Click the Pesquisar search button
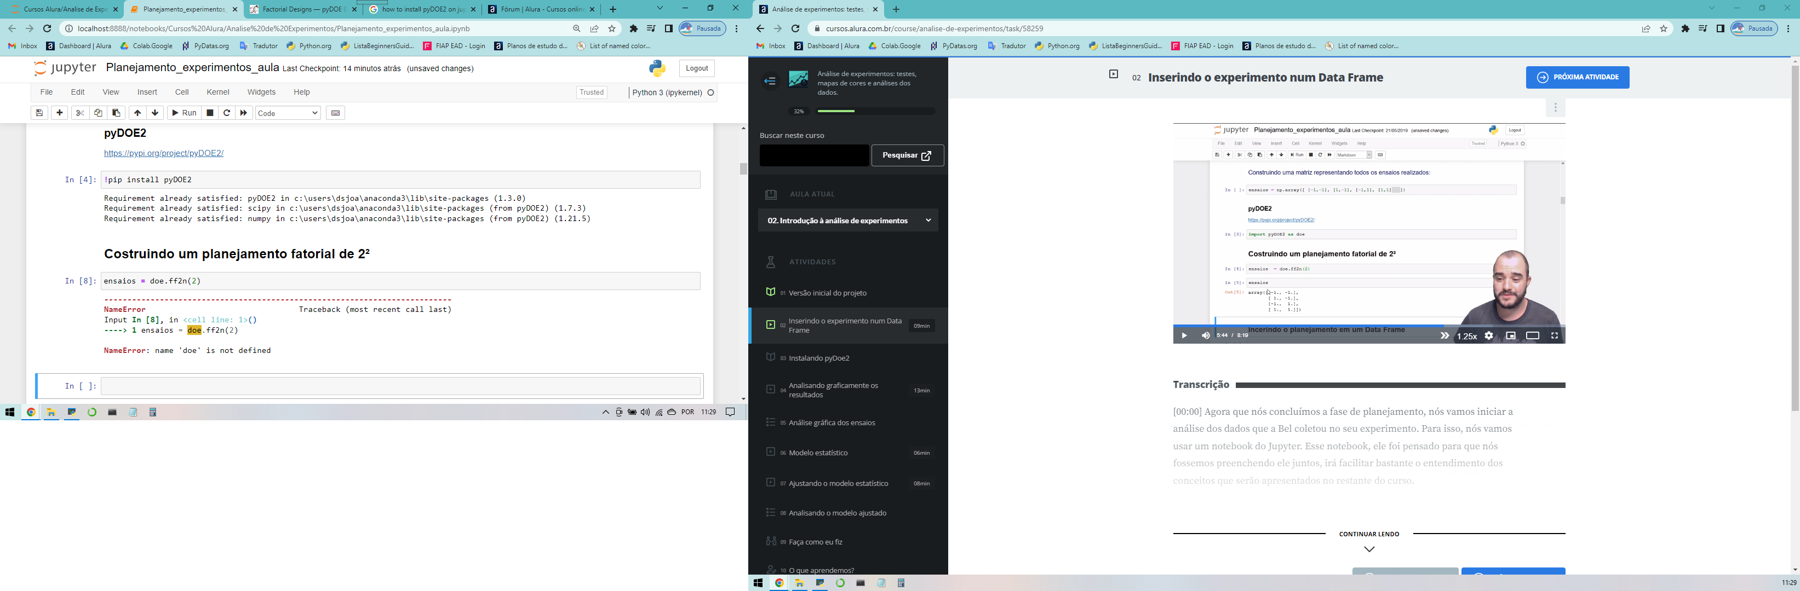1800x591 pixels. click(907, 155)
